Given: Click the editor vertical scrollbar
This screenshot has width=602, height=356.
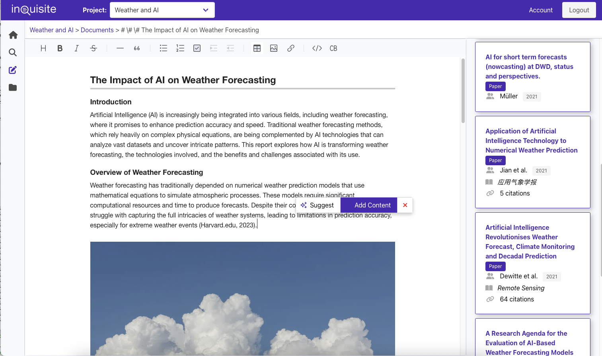Looking at the screenshot, I should click(x=463, y=91).
